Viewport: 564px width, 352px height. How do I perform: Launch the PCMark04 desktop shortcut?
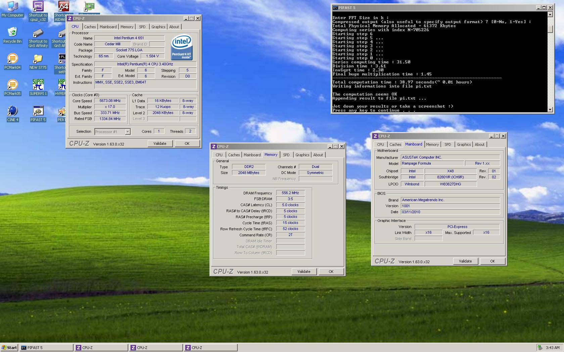click(x=12, y=61)
